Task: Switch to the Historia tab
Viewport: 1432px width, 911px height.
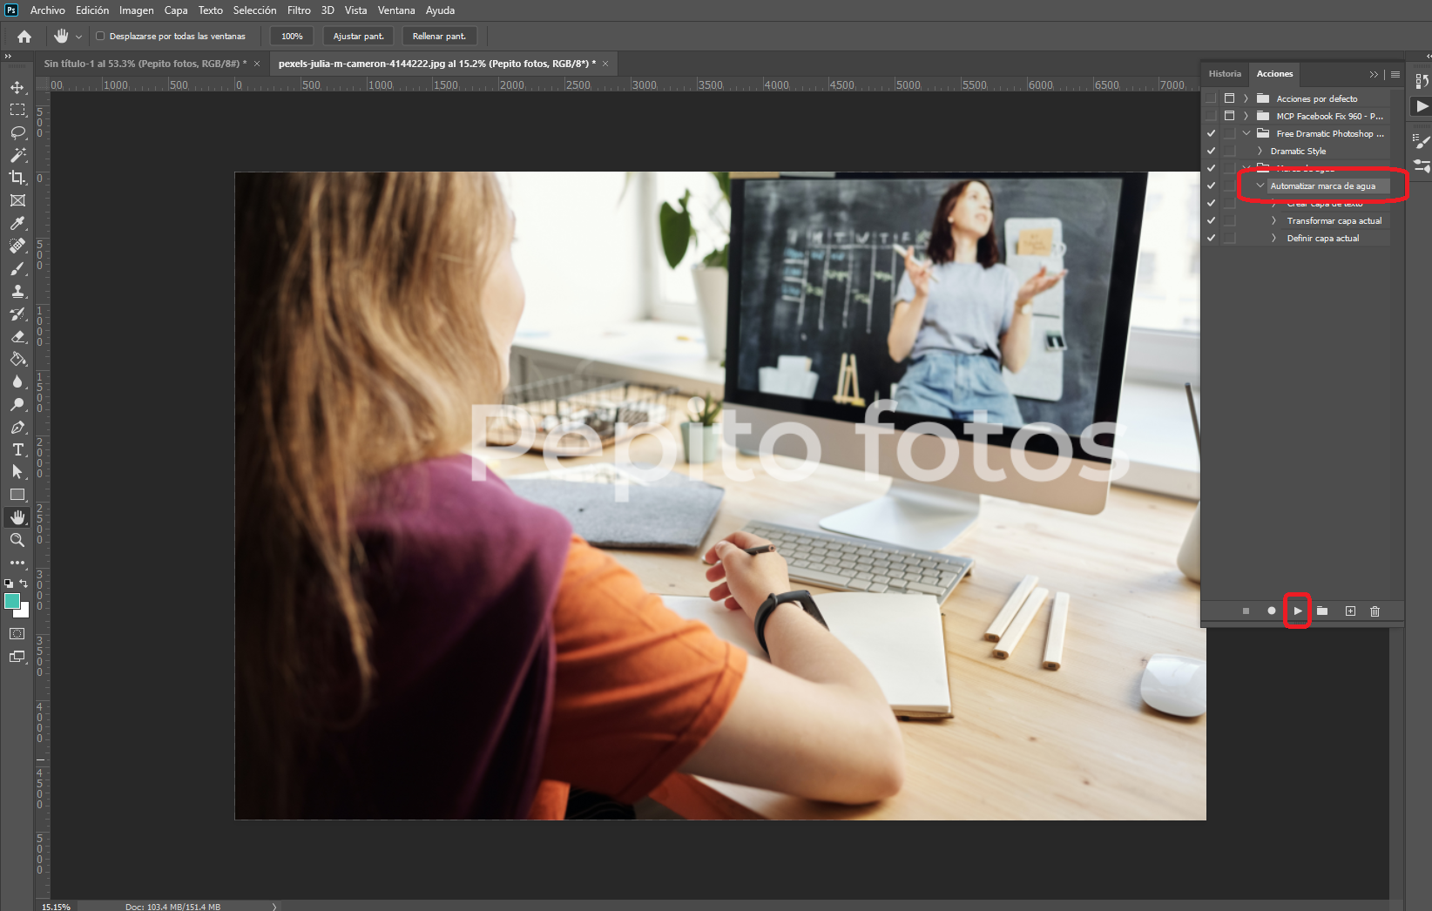Action: 1225,74
